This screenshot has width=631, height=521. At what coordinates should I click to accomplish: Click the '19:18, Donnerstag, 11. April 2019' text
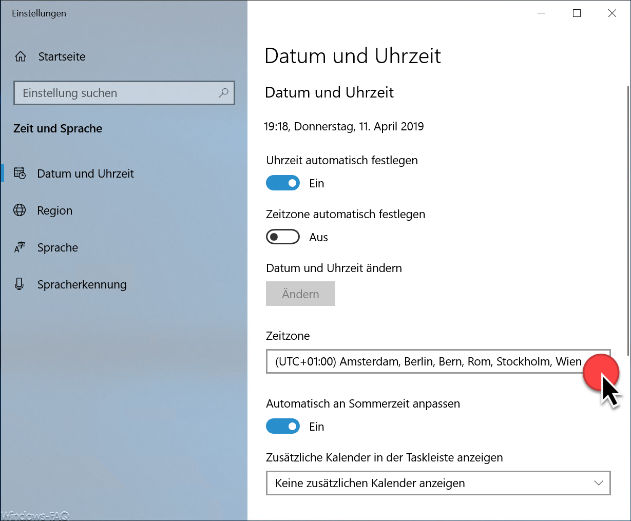click(x=344, y=126)
